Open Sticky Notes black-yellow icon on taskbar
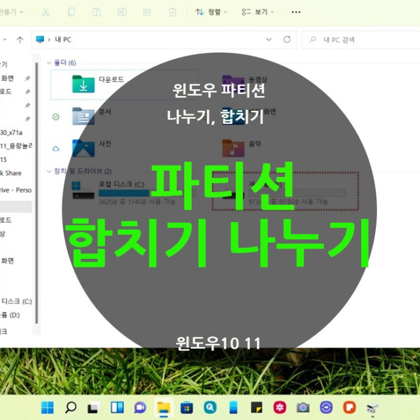Image resolution: width=420 pixels, height=420 pixels. [x=256, y=408]
